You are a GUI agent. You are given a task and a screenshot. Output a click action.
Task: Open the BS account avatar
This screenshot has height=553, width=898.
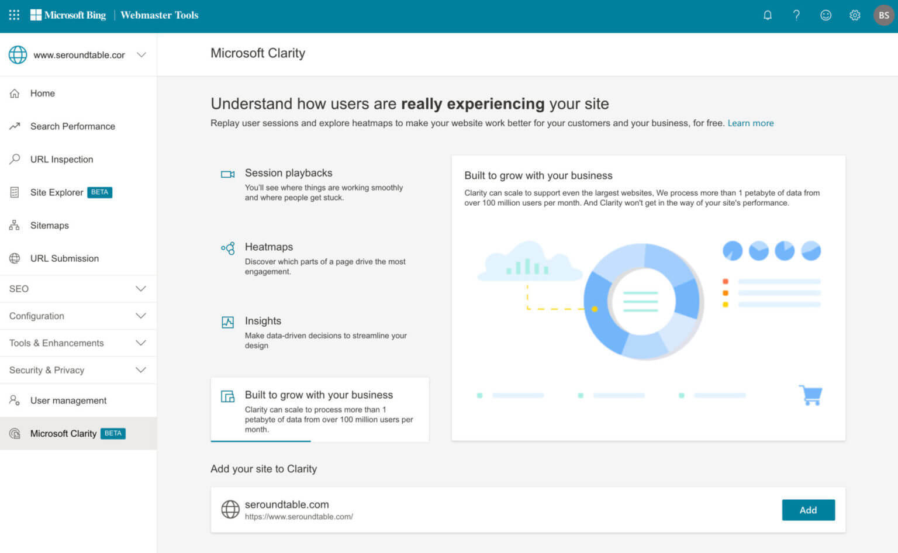(883, 15)
